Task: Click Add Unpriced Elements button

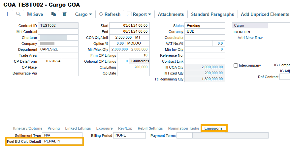Action: [x=265, y=14]
